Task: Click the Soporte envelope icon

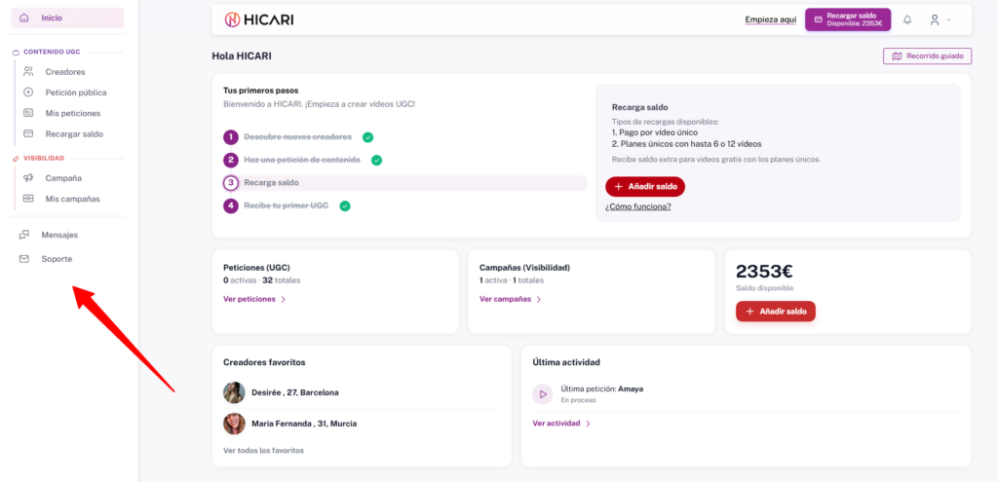Action: (24, 259)
